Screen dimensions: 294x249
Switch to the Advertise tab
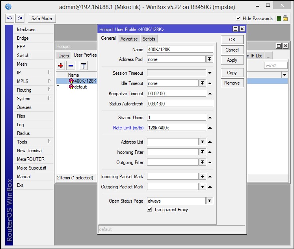pos(129,39)
